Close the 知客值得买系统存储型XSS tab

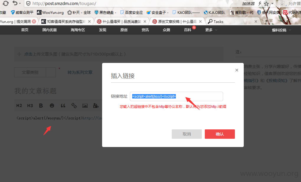pyautogui.click(x=89, y=21)
